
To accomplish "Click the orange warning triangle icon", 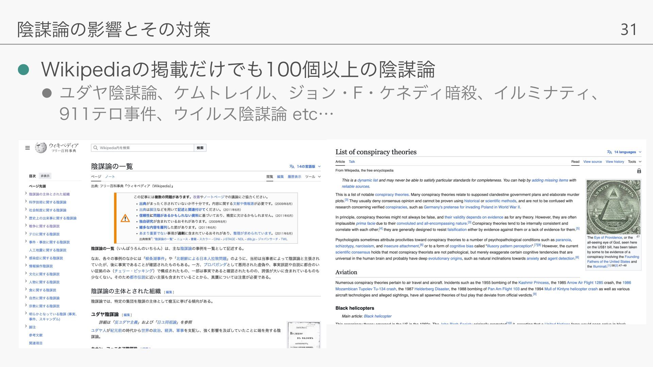I will [x=125, y=218].
